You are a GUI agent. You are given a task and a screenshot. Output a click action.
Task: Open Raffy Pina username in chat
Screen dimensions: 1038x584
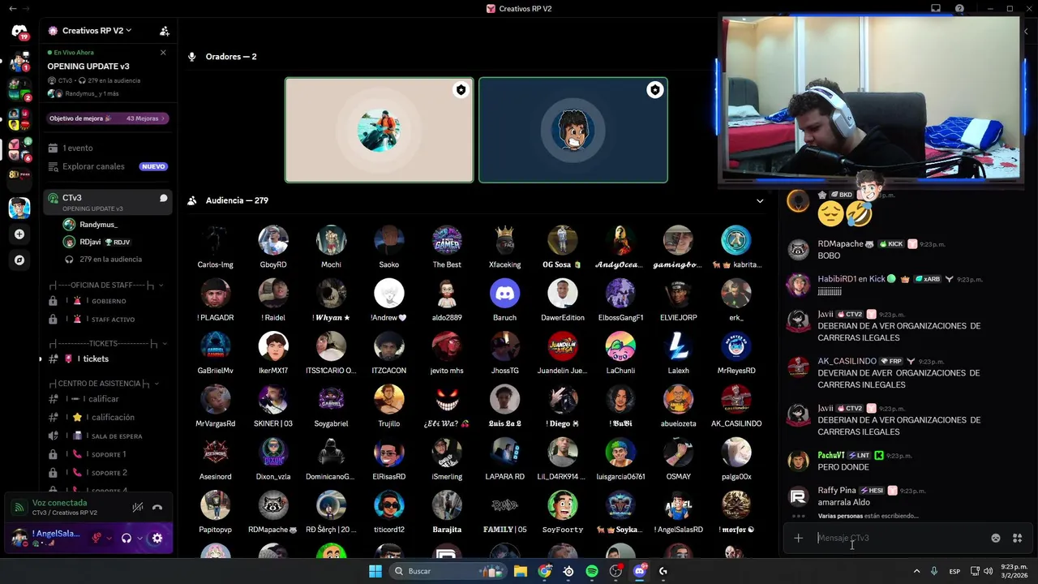click(x=837, y=490)
